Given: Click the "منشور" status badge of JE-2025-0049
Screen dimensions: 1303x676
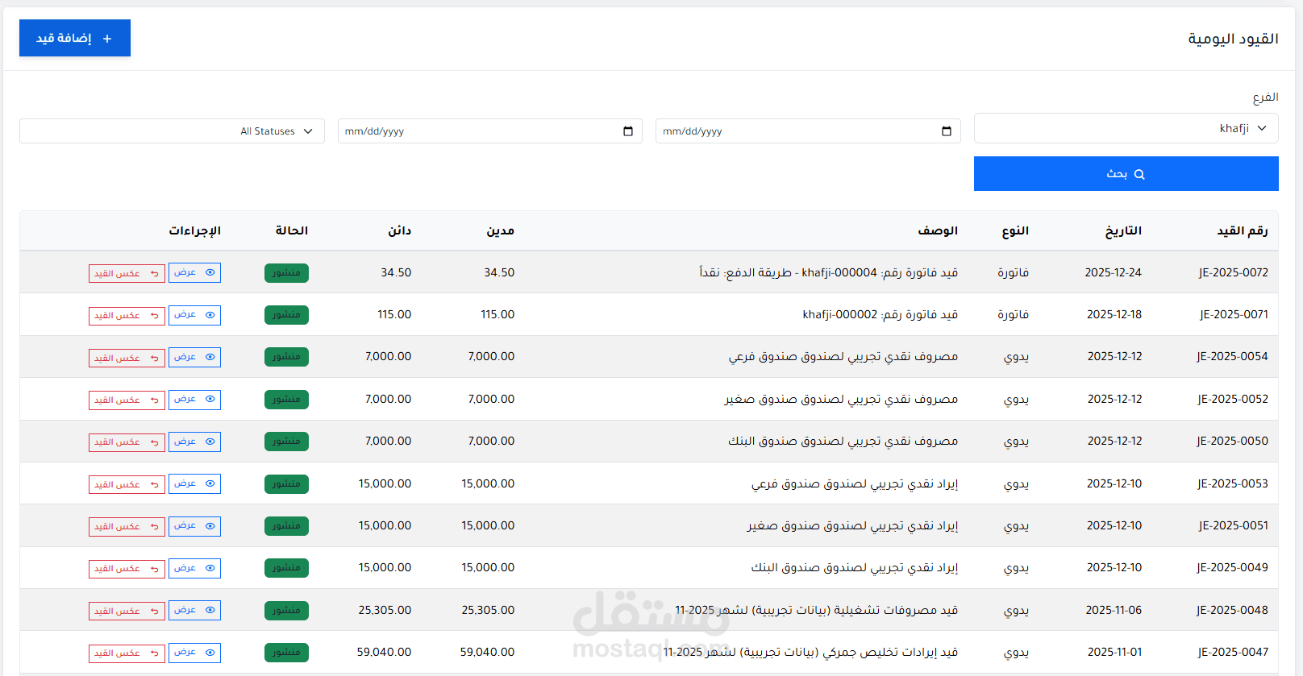Looking at the screenshot, I should pos(286,568).
